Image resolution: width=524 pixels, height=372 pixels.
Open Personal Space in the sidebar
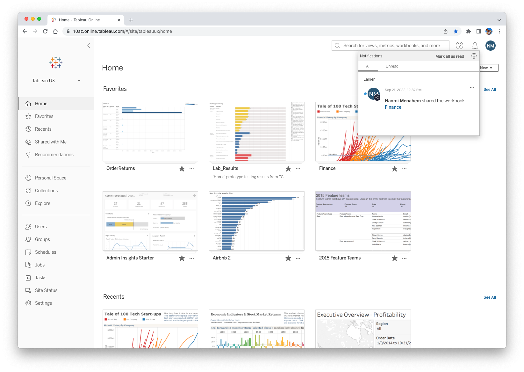pos(56,178)
